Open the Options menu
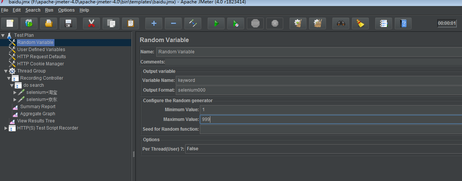The image size is (462, 181). coord(66,10)
